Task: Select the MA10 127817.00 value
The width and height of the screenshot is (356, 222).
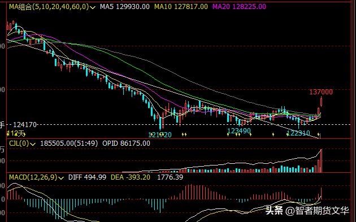Action: [x=181, y=7]
